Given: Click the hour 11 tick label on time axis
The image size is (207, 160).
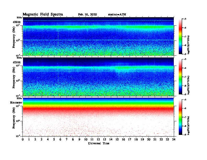Looking at the screenshot, I should (92, 139).
